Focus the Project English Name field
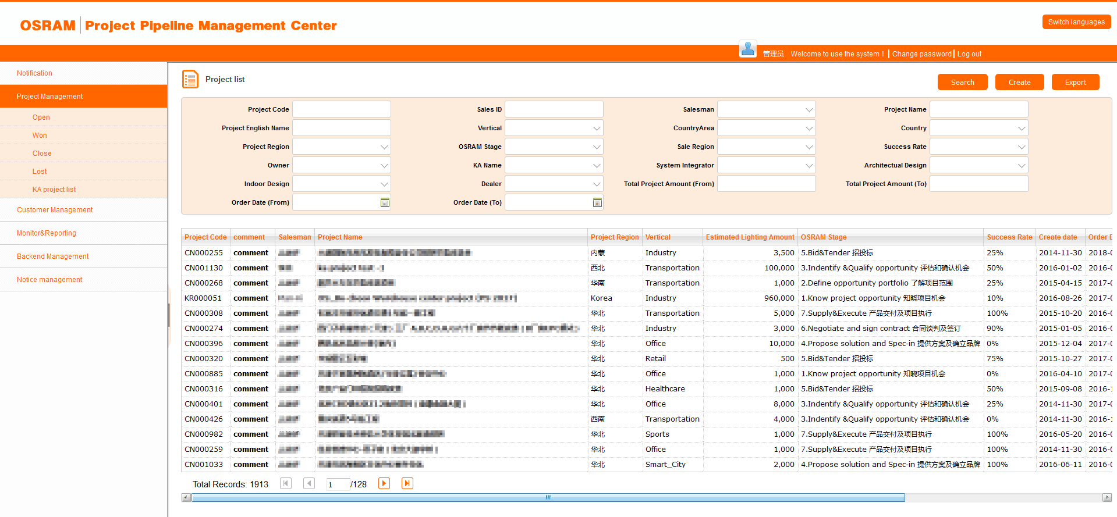 (x=342, y=128)
